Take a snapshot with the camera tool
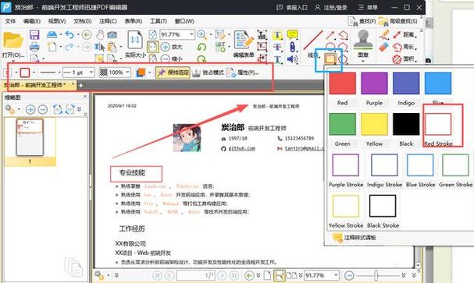This screenshot has width=474, height=283. coord(112,35)
